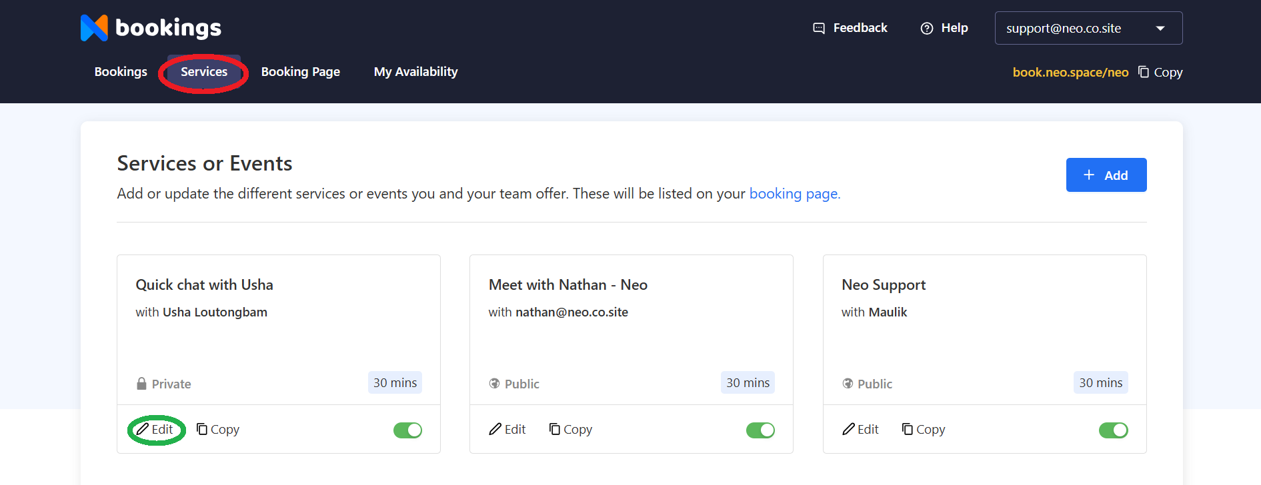Click copy icon beside book.neo.space/neo
Viewport: 1261px width, 485px height.
coord(1144,72)
